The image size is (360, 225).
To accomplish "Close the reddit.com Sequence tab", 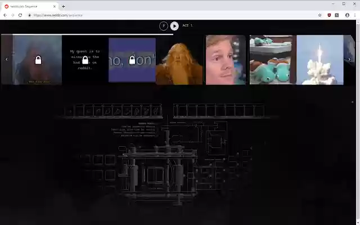I will tap(55, 6).
